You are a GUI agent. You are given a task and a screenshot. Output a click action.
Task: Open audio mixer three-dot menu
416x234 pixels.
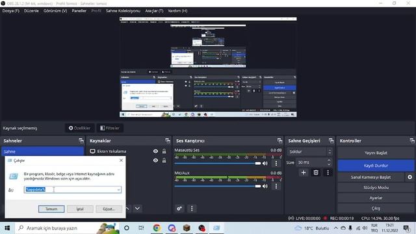tap(192, 209)
